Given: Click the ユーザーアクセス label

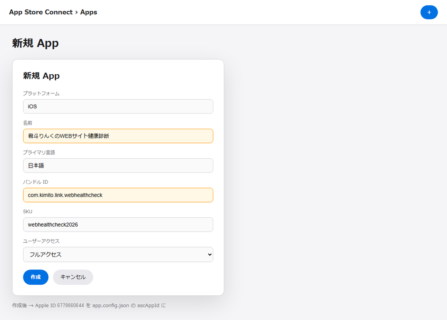Looking at the screenshot, I should [41, 241].
